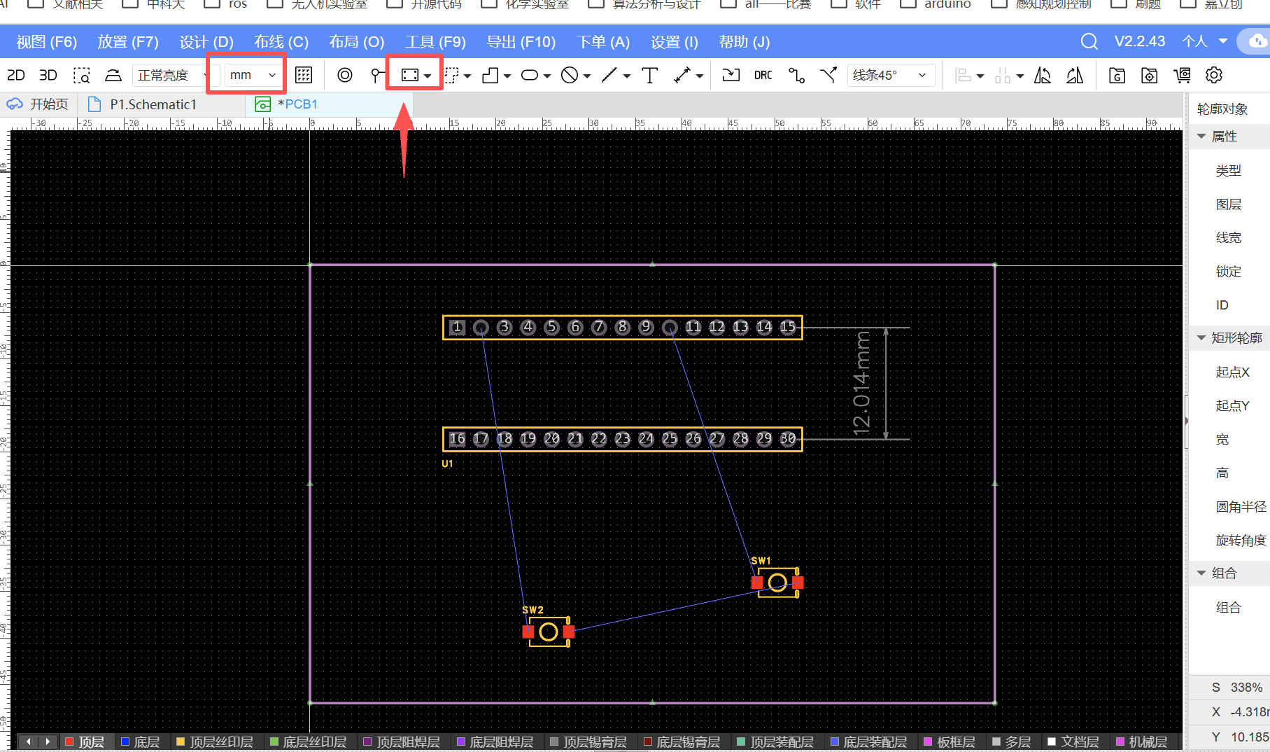Open the 设计 (D) menu

tap(206, 42)
